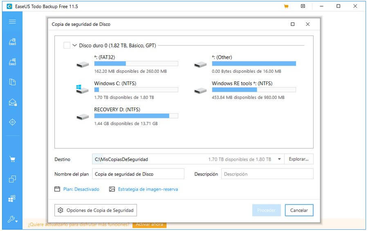Select the Windows C: drive icon
Image resolution: width=368 pixels, height=231 pixels.
click(x=82, y=89)
